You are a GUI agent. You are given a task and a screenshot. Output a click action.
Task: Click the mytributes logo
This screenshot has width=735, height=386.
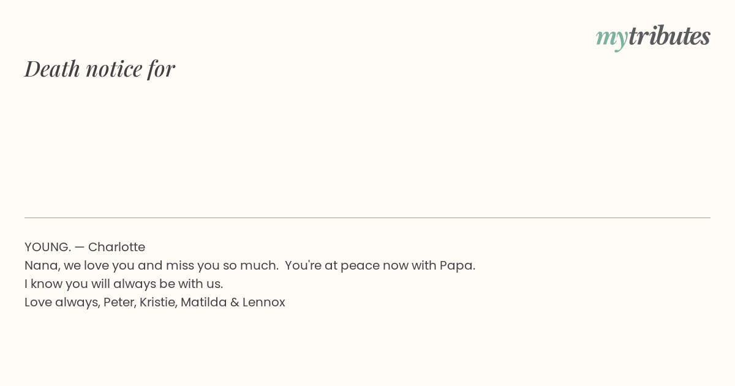click(653, 37)
